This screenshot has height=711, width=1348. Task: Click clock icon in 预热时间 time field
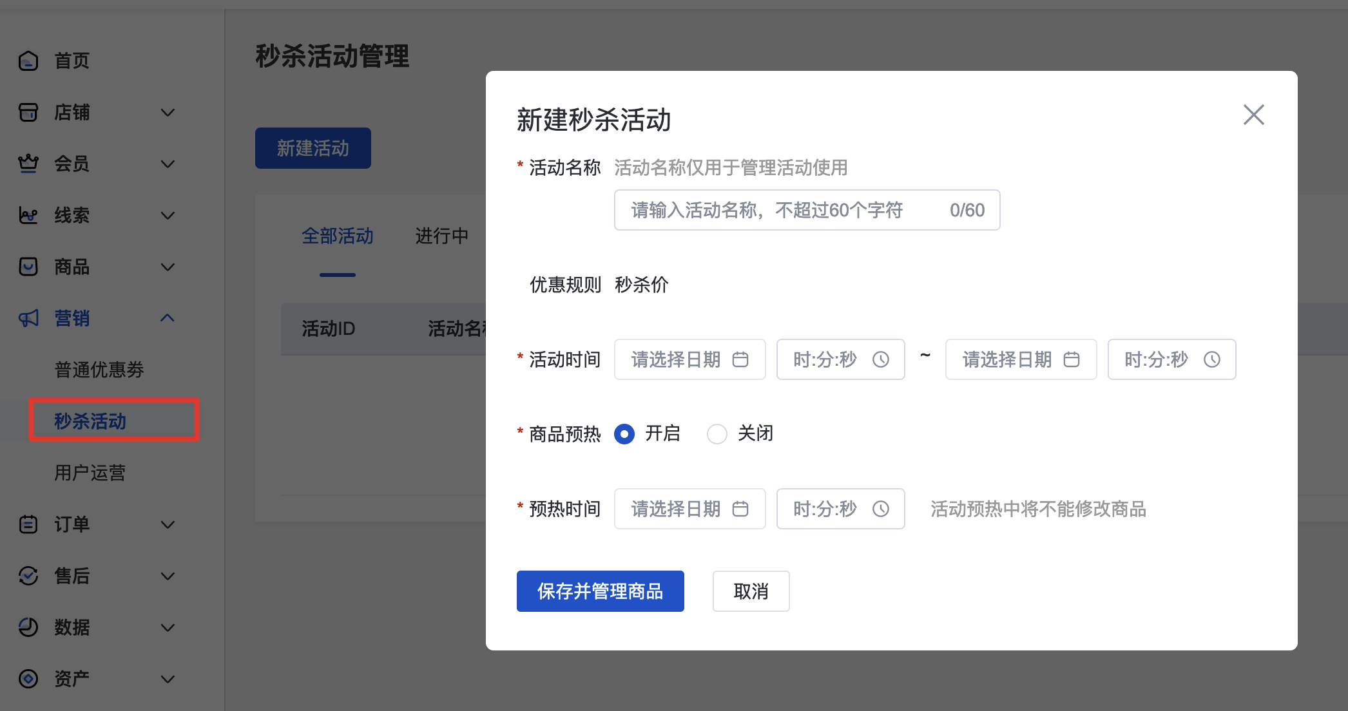tap(881, 509)
